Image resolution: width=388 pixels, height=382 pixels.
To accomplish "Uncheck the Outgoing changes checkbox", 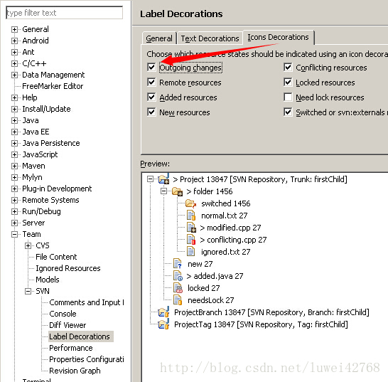I will 151,68.
